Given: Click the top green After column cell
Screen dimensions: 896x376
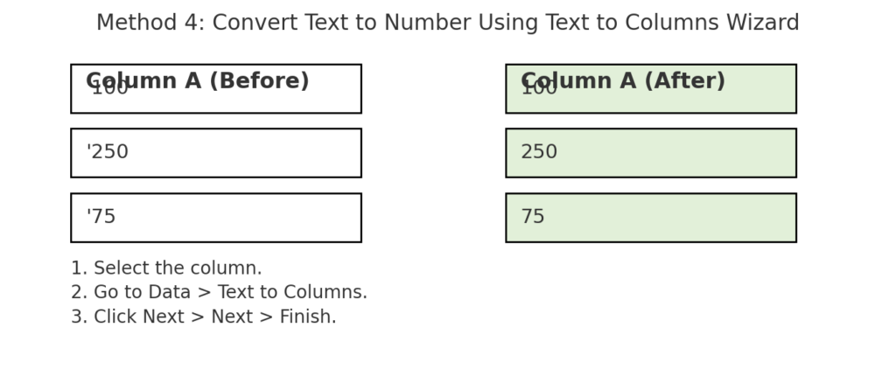Looking at the screenshot, I should tap(651, 88).
